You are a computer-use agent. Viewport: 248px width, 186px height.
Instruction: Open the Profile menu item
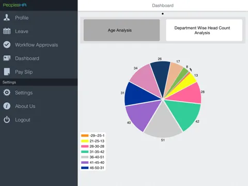pos(39,18)
